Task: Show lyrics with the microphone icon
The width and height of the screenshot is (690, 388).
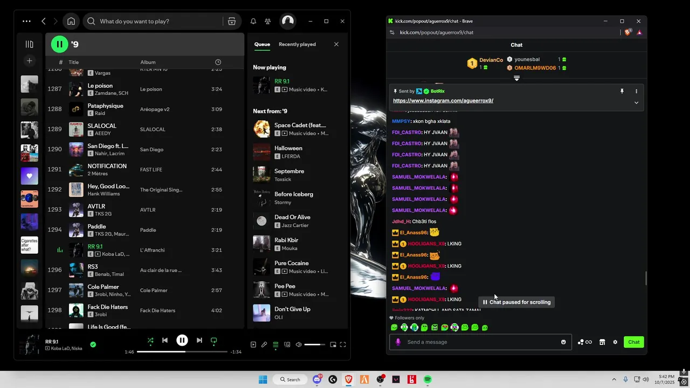Action: point(264,344)
